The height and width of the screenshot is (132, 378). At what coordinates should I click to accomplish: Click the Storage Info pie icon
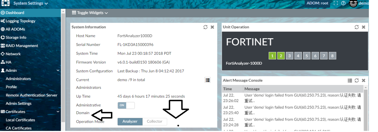click(3, 37)
